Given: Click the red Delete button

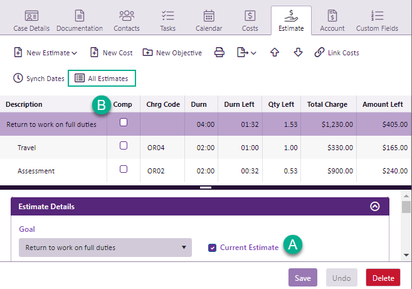Looking at the screenshot, I should (383, 278).
